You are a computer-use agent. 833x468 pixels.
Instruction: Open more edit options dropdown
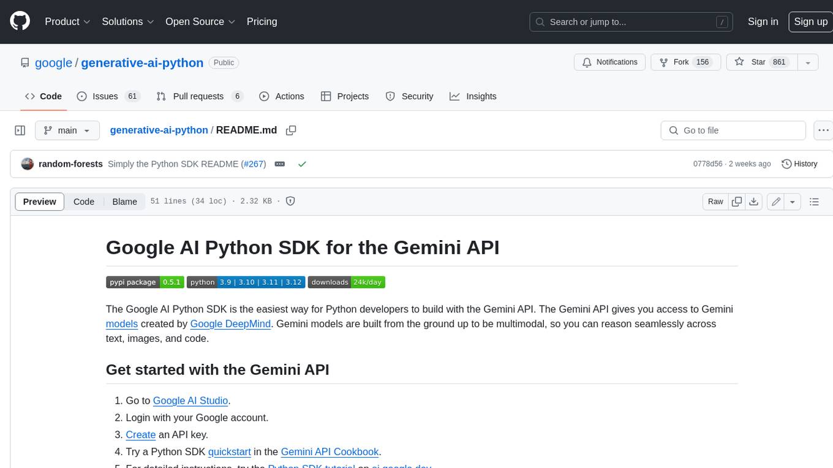[793, 202]
